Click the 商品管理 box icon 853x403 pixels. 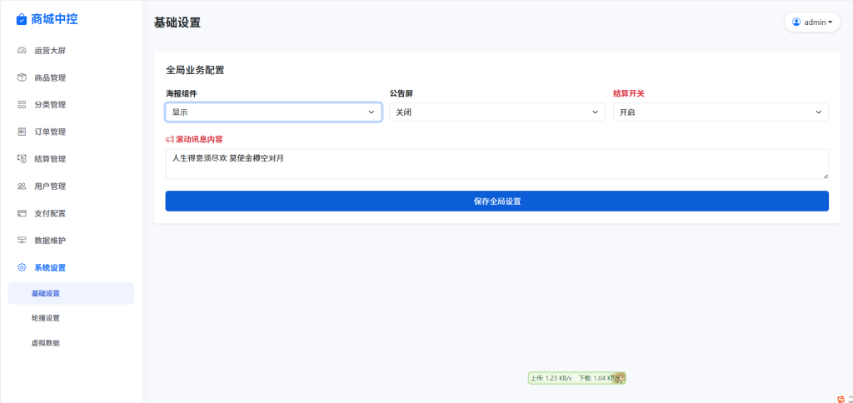point(22,77)
